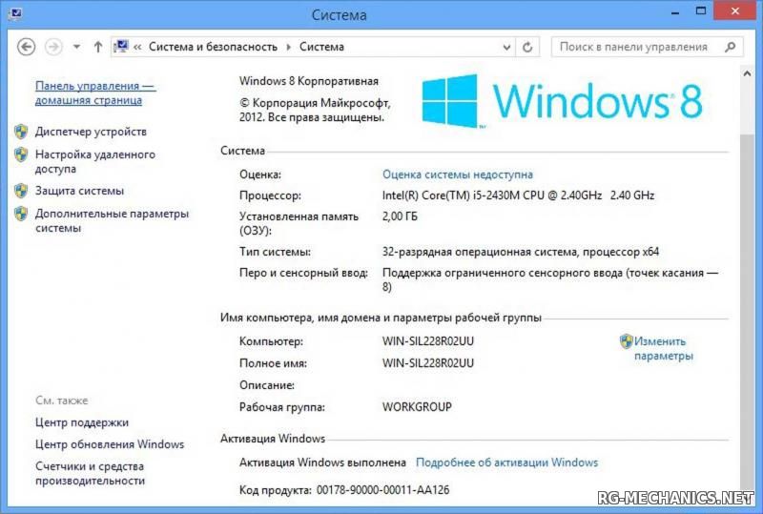Viewport: 763px width, 514px height.
Task: Select the Система breadcrumb in the address bar
Action: tap(321, 47)
